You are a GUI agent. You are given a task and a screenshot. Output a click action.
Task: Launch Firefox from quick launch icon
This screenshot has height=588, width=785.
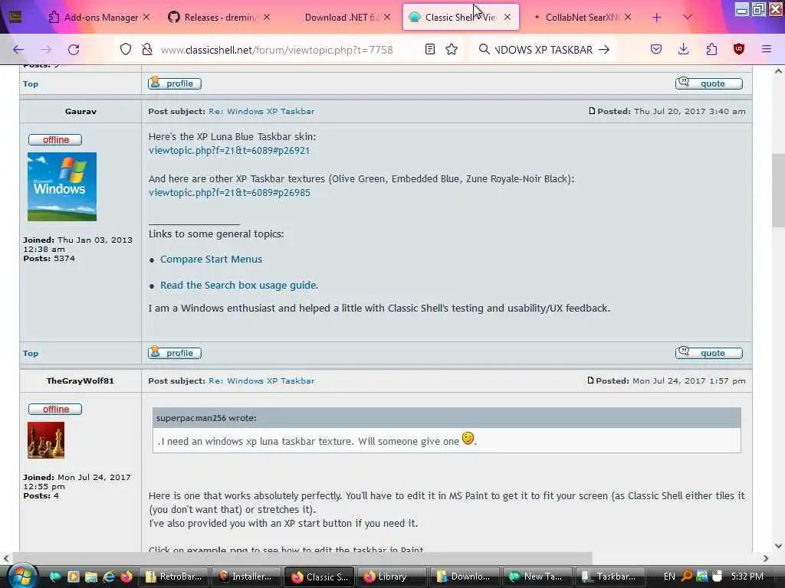click(x=126, y=577)
